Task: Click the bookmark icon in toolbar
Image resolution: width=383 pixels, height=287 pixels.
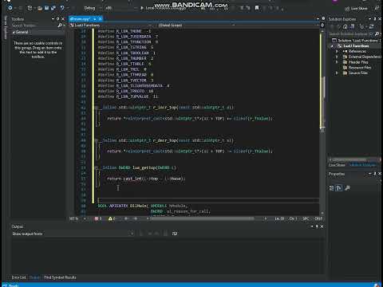Action: [257, 8]
